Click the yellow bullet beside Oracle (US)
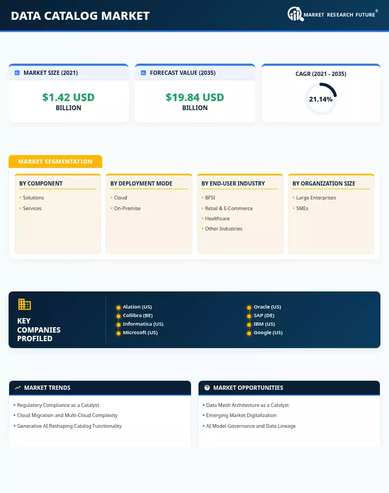This screenshot has width=389, height=493. point(249,307)
